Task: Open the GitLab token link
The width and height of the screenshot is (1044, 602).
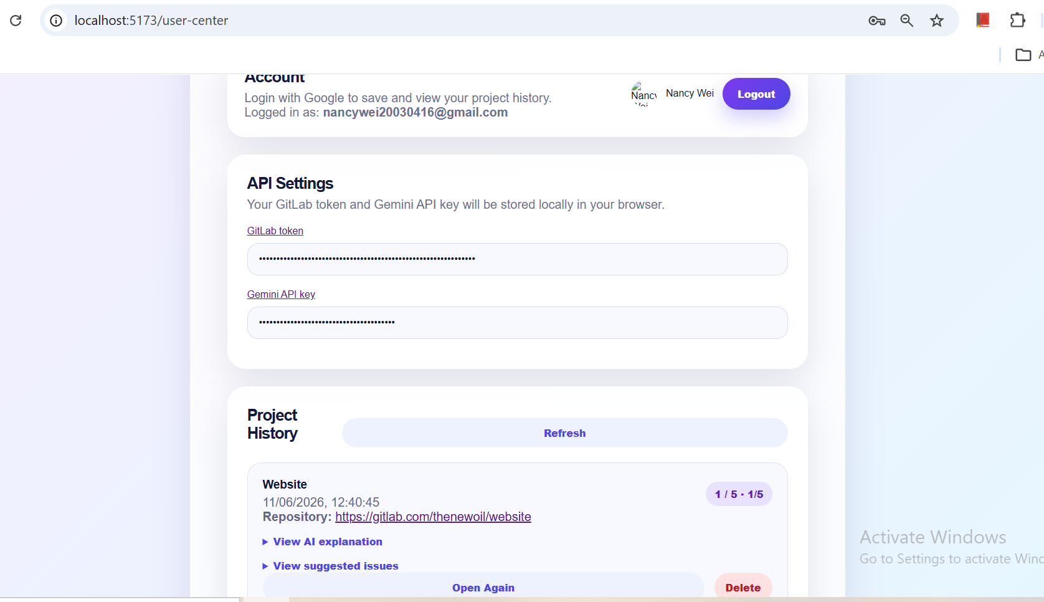Action: click(275, 231)
